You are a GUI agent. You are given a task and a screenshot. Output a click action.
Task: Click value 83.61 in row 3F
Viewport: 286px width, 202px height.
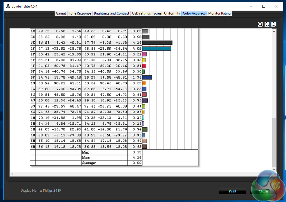44,60
